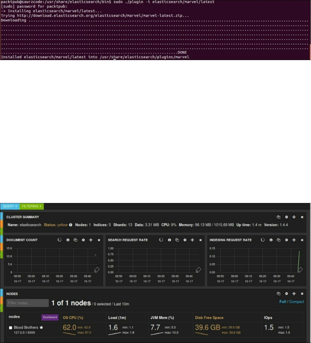Click the nodes column header
Image resolution: width=311 pixels, height=343 pixels.
coord(14,317)
